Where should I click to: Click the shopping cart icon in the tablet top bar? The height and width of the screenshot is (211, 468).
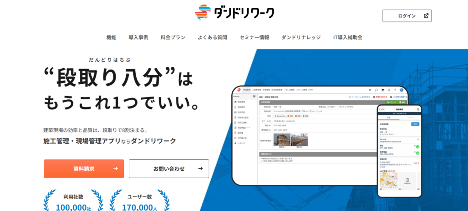coord(383,90)
